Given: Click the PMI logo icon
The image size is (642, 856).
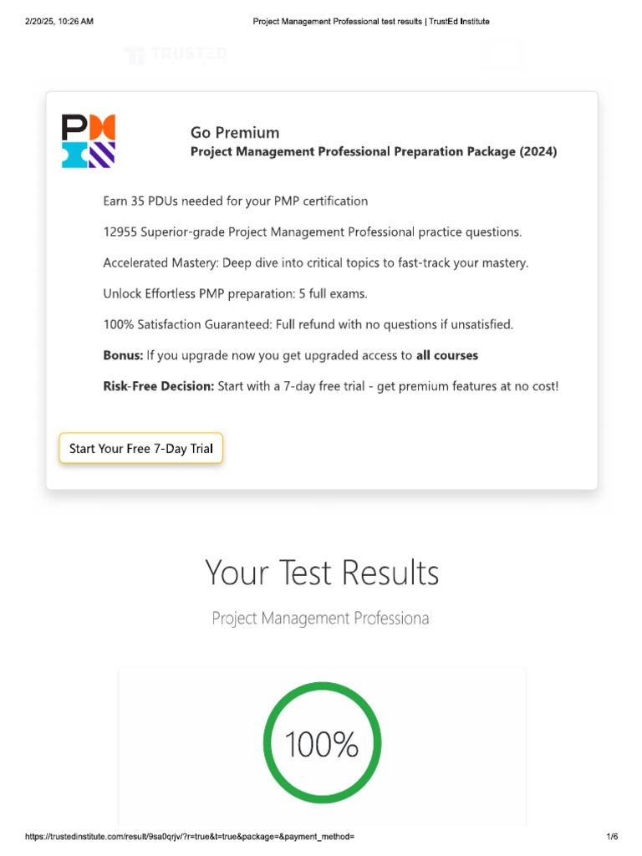Looking at the screenshot, I should (x=89, y=141).
